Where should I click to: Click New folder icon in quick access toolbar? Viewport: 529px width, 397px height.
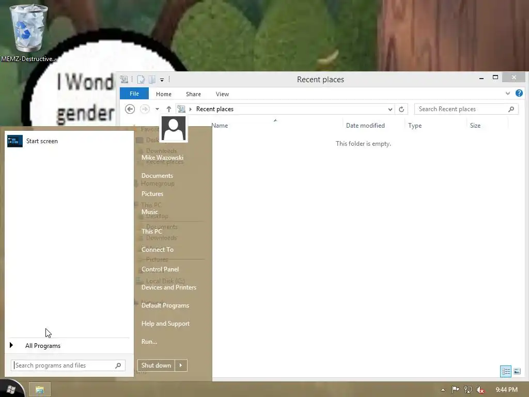(x=152, y=80)
